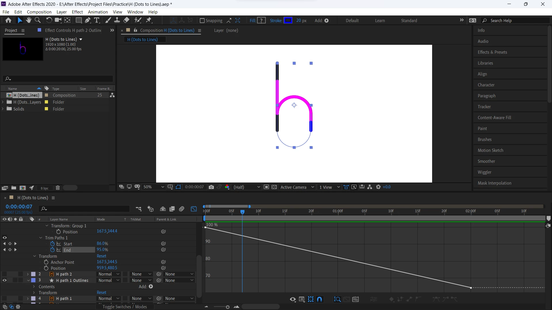Take a snapshot with camera icon
This screenshot has height=310, width=552.
click(211, 187)
